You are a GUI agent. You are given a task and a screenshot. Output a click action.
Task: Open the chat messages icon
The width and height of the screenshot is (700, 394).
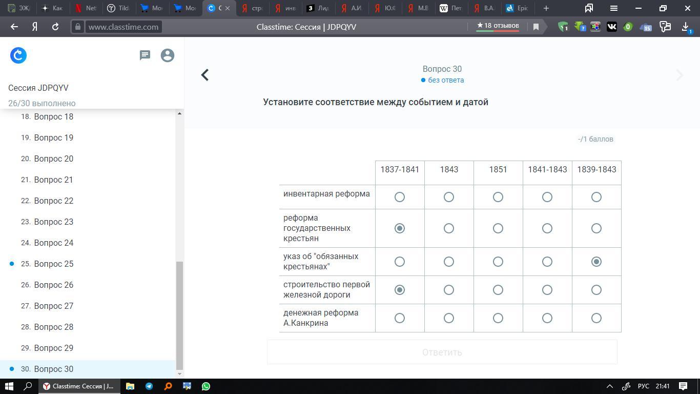145,55
